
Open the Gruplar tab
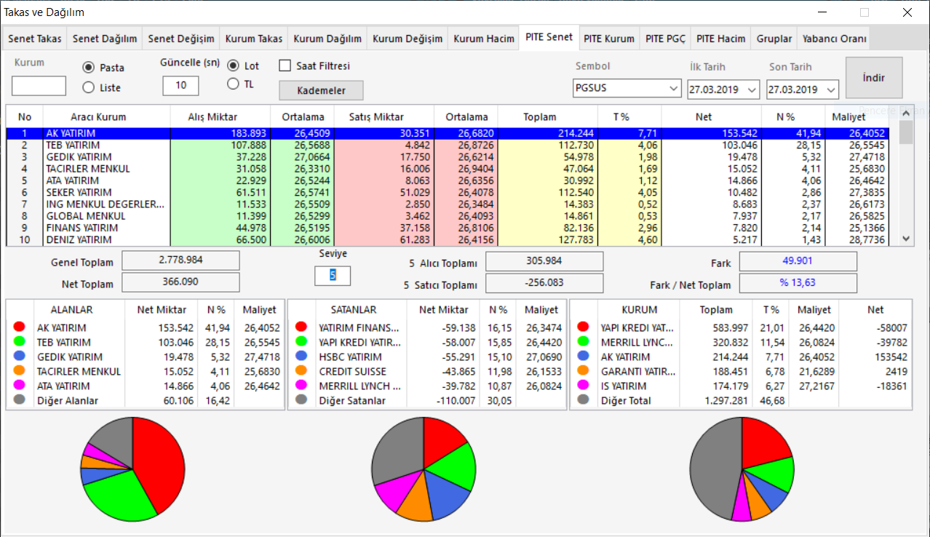click(774, 39)
